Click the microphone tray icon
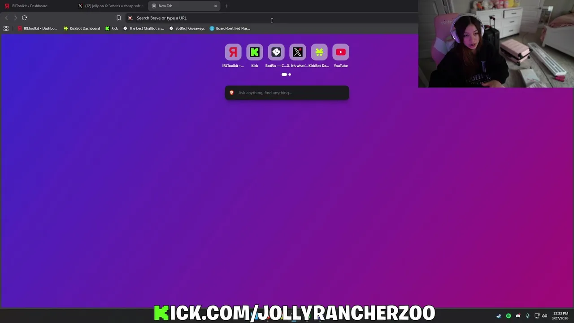574x323 pixels. pyautogui.click(x=527, y=316)
